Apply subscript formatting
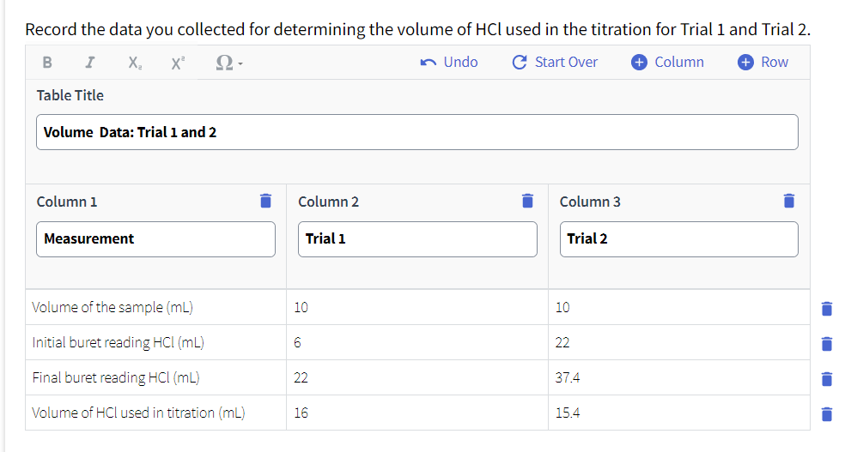The height and width of the screenshot is (452, 851). [x=135, y=63]
